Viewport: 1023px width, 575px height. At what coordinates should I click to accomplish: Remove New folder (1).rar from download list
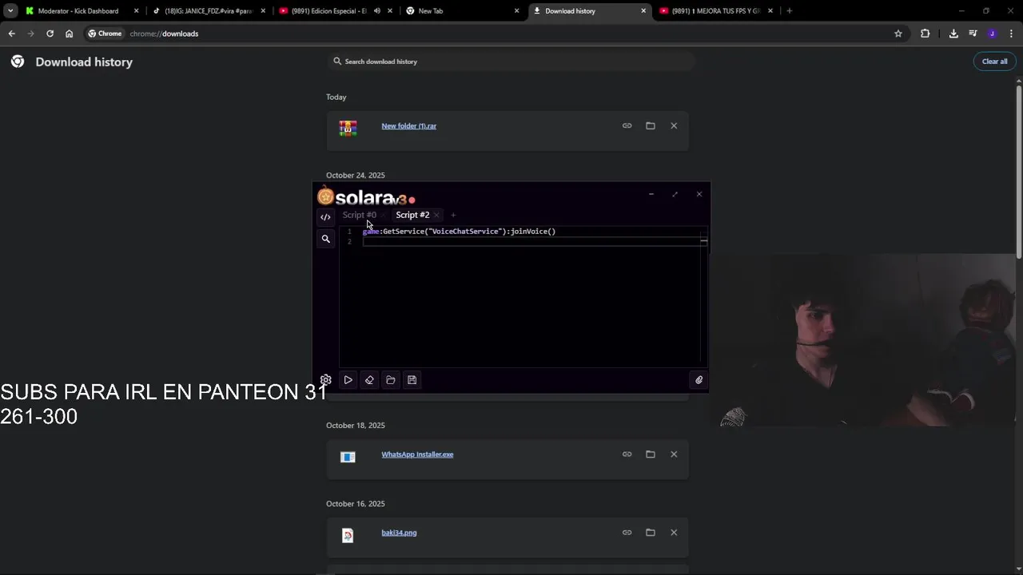tap(674, 125)
